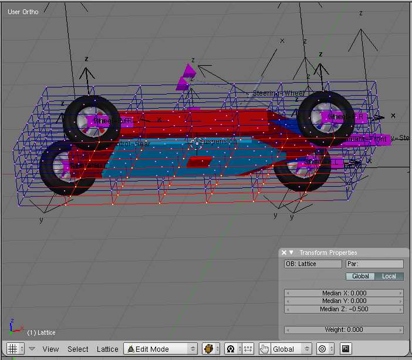Viewport: 412px width, 360px height.
Task: Open the viewport draw type cube selector
Action: tap(211, 349)
